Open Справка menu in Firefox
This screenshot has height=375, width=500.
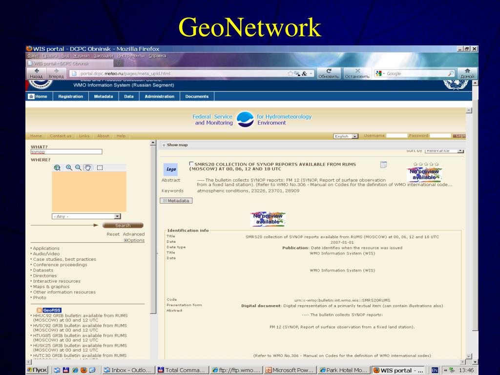[157, 56]
